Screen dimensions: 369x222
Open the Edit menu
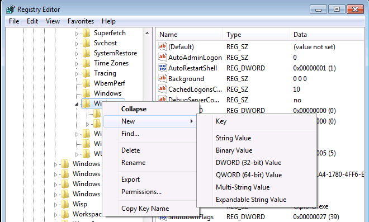click(32, 21)
